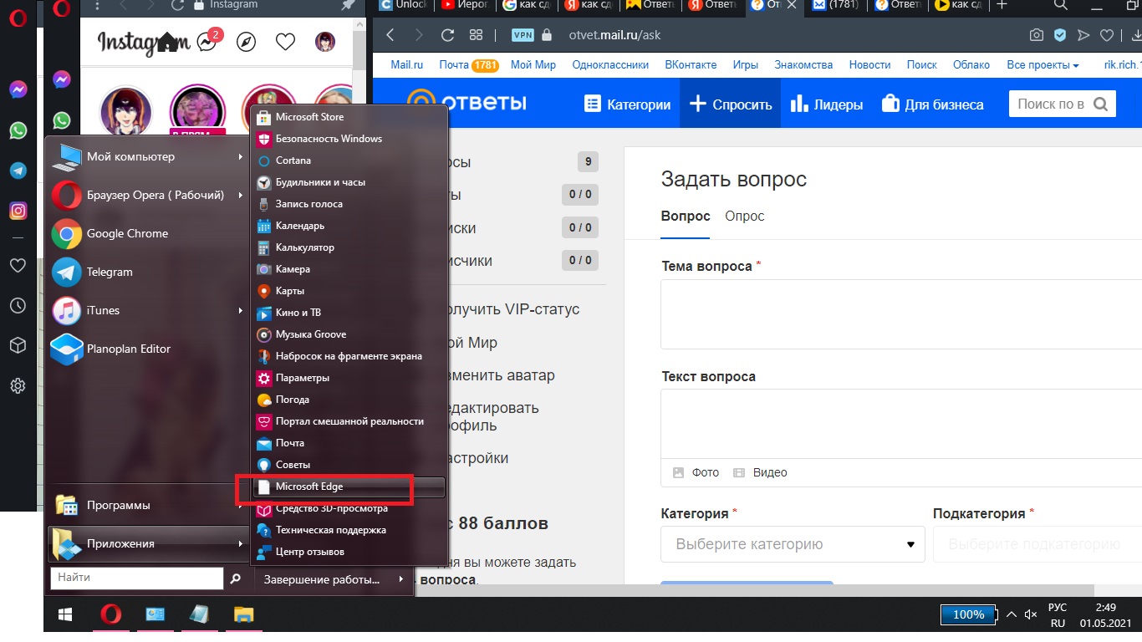Open Получить VIP-статус link
This screenshot has height=642, width=1142.
(x=513, y=310)
